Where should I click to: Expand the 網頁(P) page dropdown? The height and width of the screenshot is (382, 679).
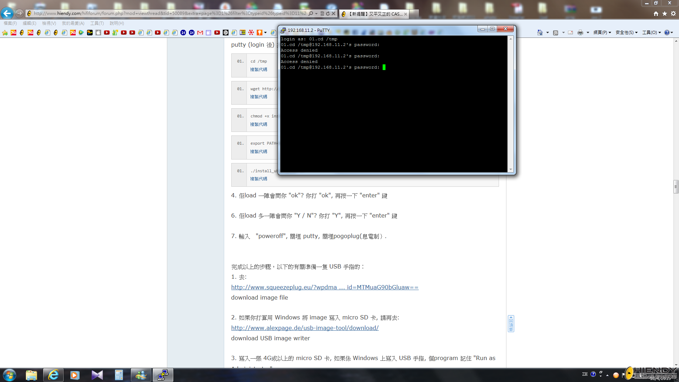coord(602,33)
